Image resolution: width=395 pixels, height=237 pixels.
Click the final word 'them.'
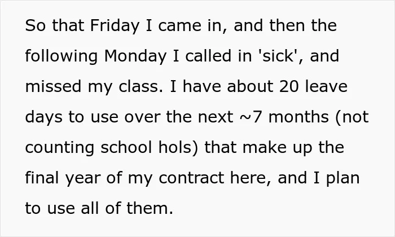(150, 208)
